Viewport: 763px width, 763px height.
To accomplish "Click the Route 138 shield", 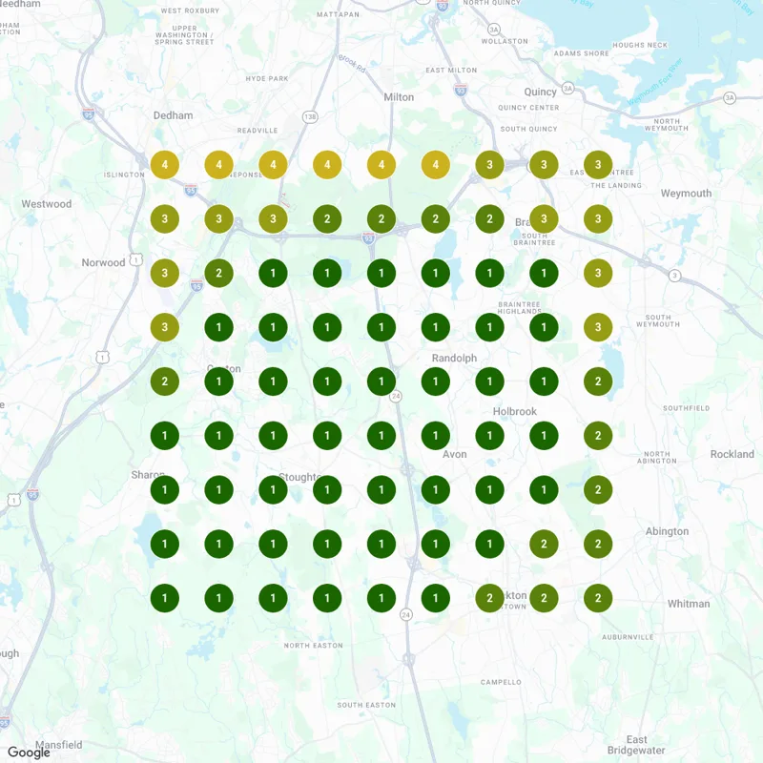I will (310, 116).
